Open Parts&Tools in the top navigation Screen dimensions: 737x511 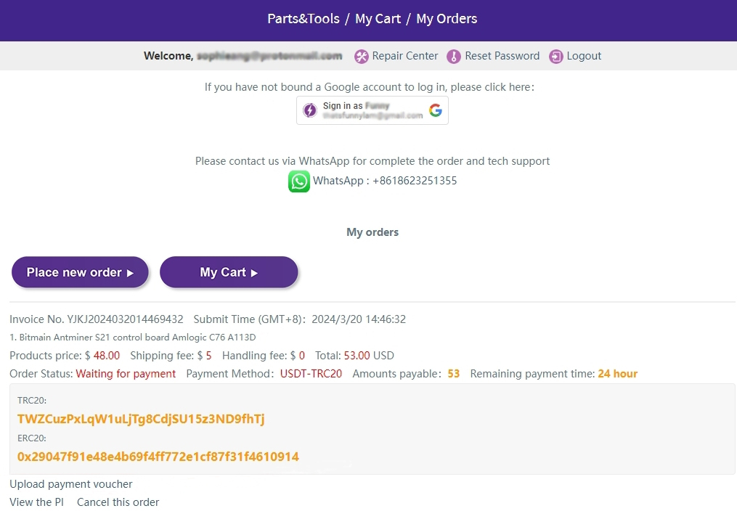(304, 19)
